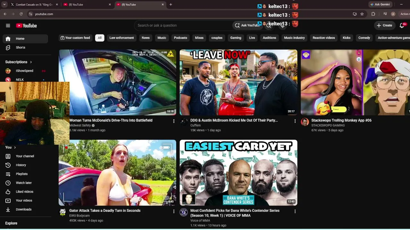Reload the page with the refresh icon

point(21,14)
